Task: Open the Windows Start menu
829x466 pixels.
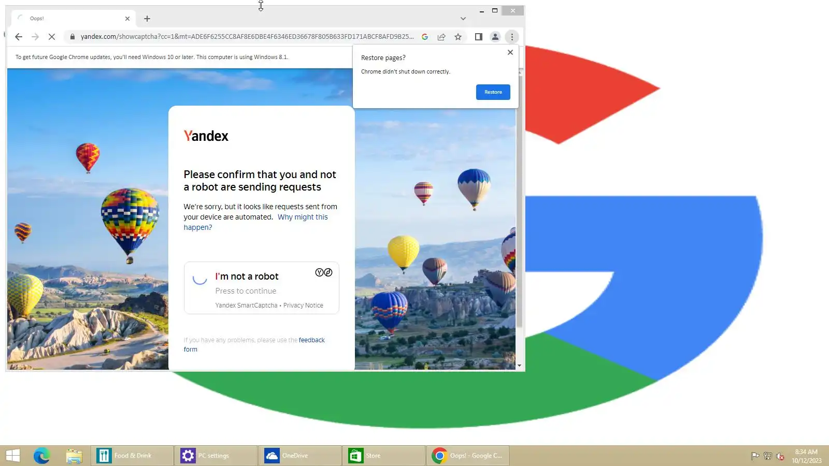Action: click(x=12, y=456)
